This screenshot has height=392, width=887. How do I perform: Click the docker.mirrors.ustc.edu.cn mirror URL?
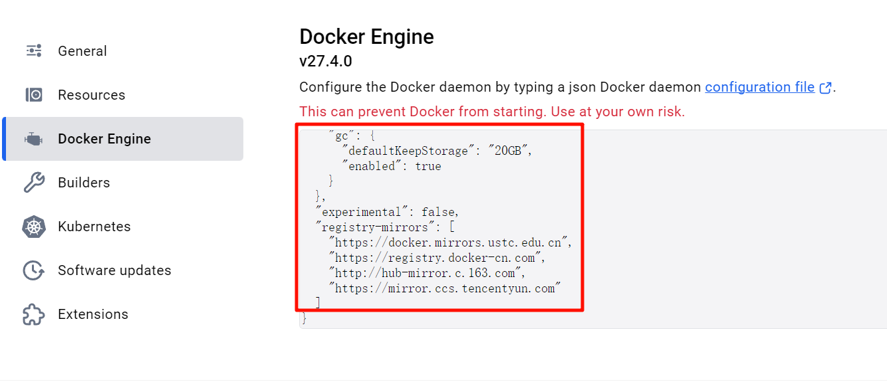[x=450, y=243]
